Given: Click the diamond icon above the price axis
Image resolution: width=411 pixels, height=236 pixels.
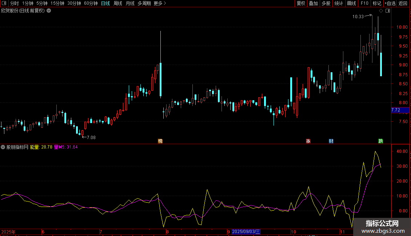Looking at the screenshot, I should tap(381, 11).
